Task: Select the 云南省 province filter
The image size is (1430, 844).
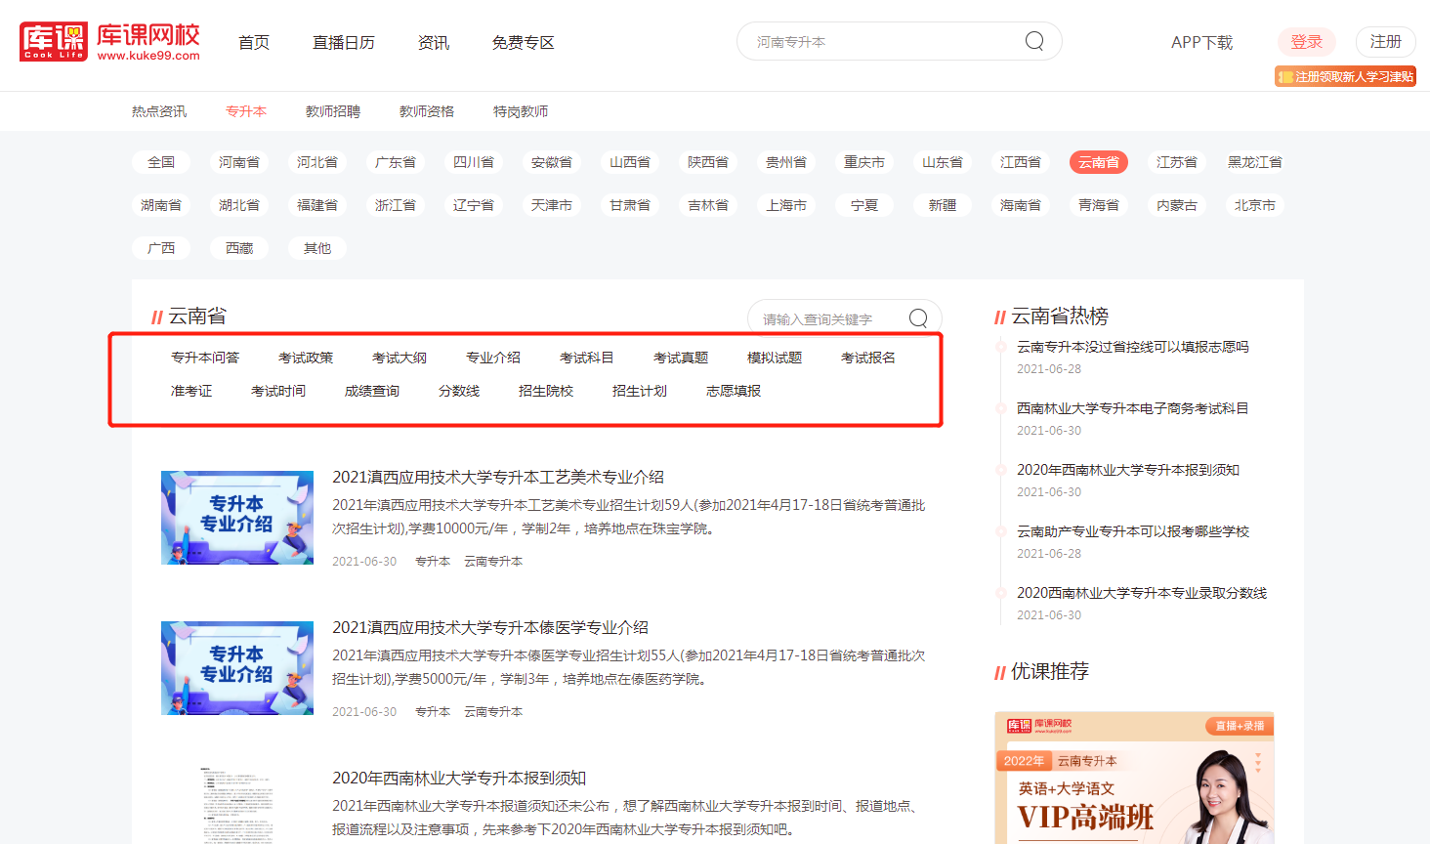Action: [1099, 161]
